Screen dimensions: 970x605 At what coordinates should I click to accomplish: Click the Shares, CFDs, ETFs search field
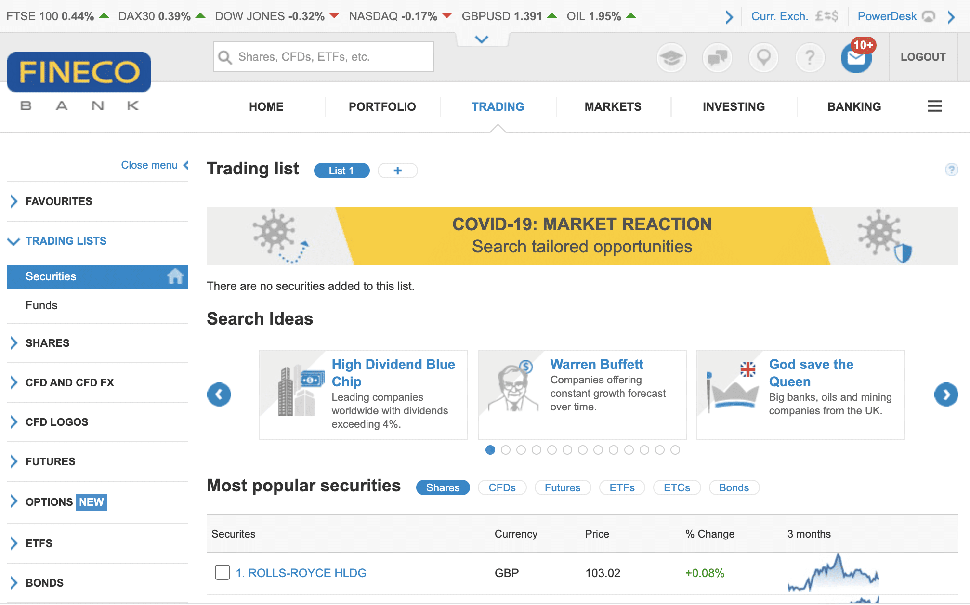[x=324, y=57]
